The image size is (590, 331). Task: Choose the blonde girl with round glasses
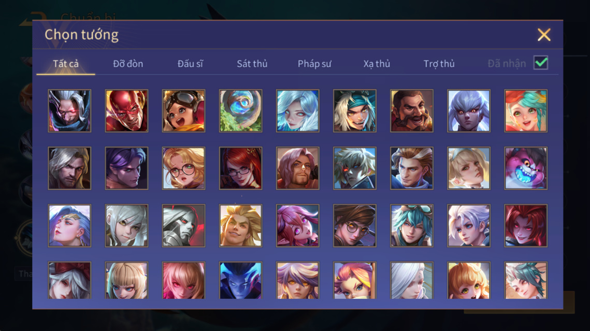(x=183, y=168)
